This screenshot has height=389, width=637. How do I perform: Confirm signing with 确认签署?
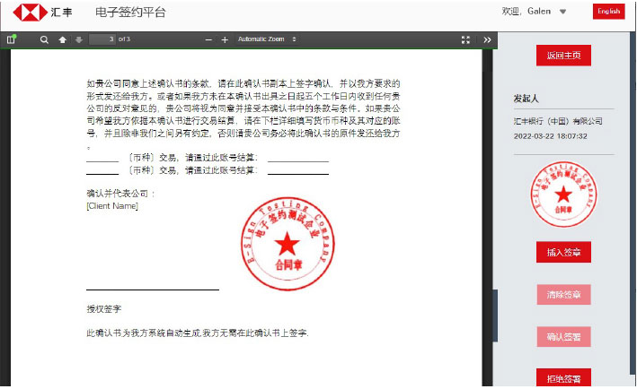click(x=563, y=337)
